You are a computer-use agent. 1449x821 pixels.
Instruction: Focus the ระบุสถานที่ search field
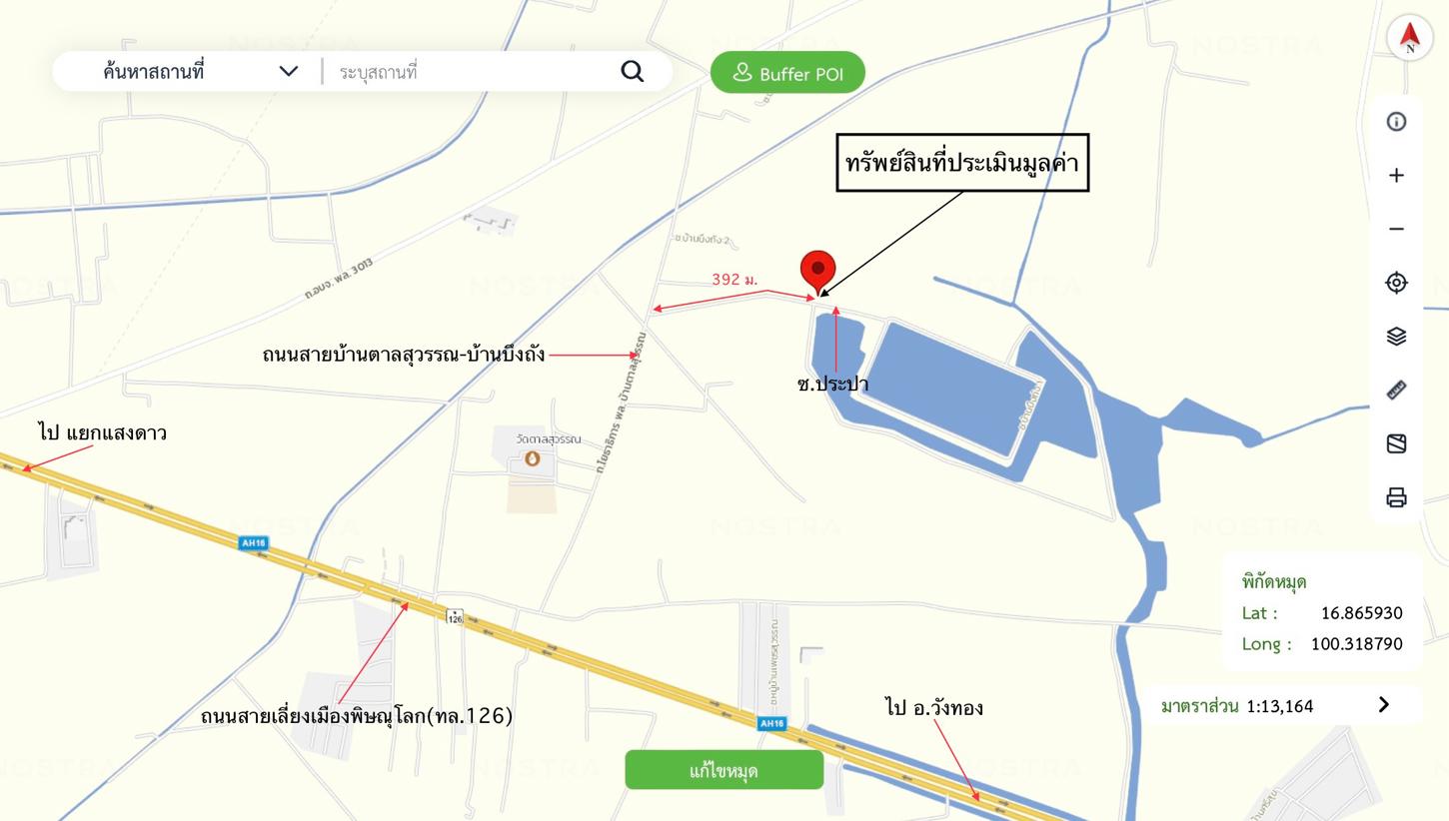[470, 72]
